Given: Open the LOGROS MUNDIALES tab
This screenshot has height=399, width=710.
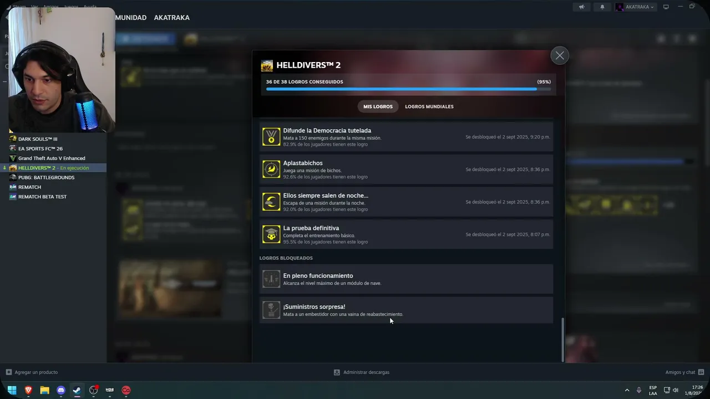Looking at the screenshot, I should coord(429,106).
